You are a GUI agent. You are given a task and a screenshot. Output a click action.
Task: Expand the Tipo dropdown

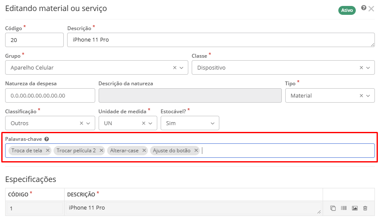tap(368, 96)
